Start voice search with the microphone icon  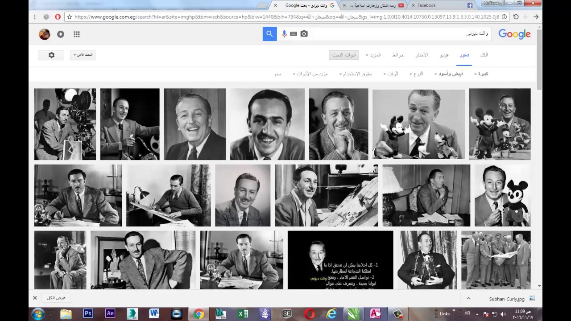click(x=284, y=34)
